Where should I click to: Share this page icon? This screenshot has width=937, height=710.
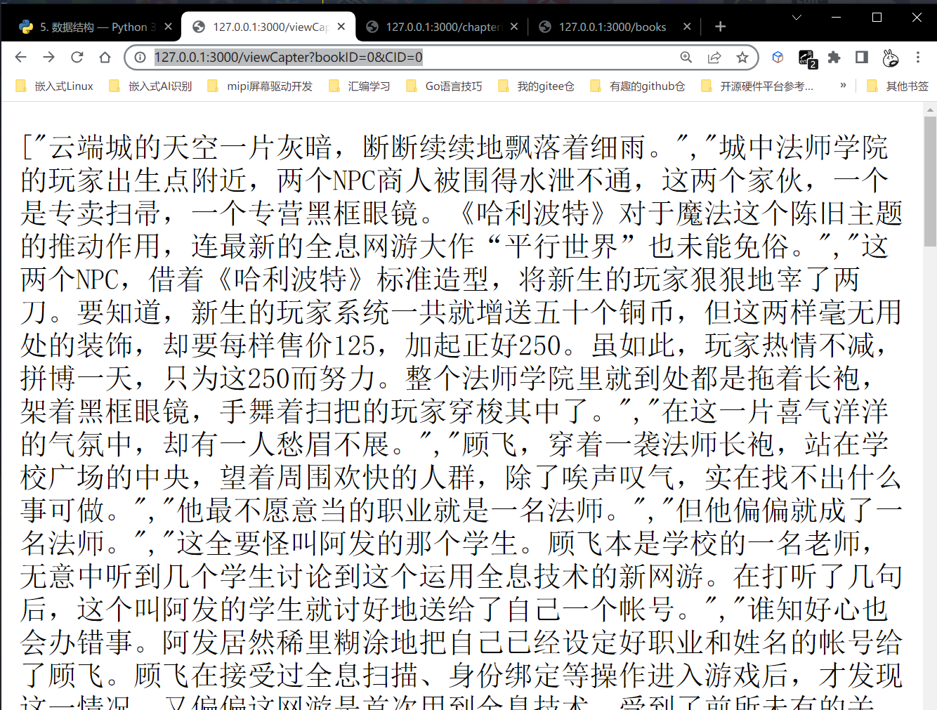click(x=714, y=58)
